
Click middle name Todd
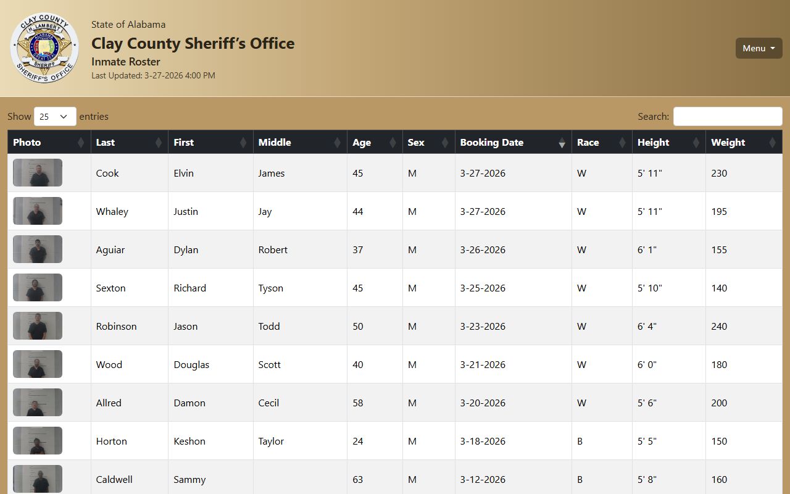click(x=269, y=327)
